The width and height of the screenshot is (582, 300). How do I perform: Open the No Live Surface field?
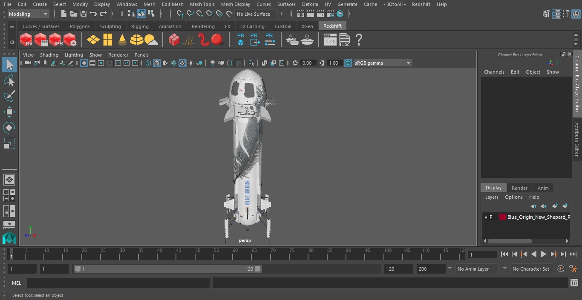pos(256,14)
